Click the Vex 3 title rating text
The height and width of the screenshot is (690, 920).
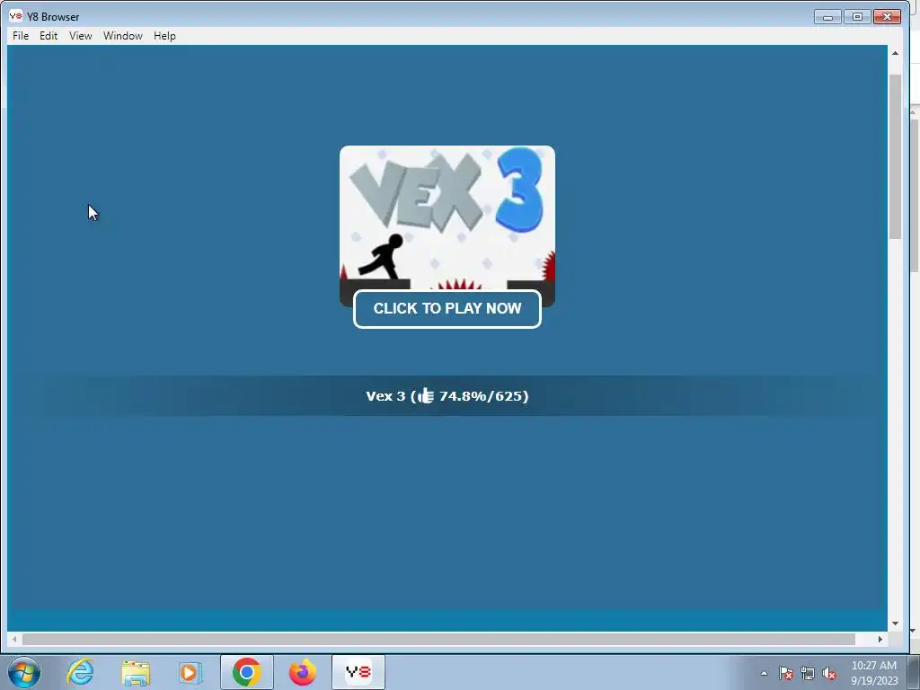point(447,396)
